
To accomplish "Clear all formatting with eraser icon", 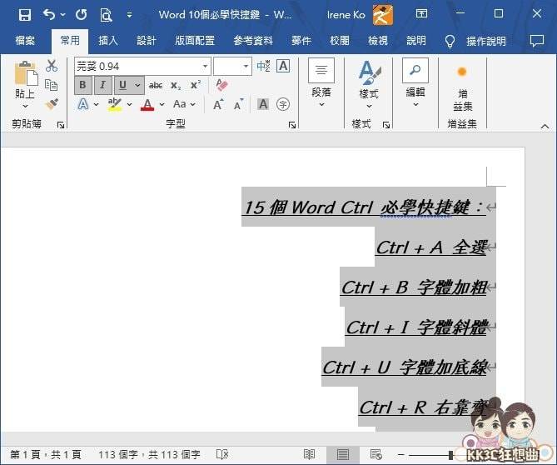I will click(x=221, y=85).
